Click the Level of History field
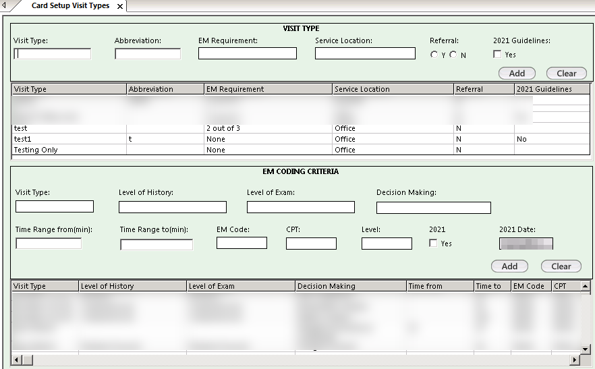Viewport: 595px width, 369px height. click(173, 207)
